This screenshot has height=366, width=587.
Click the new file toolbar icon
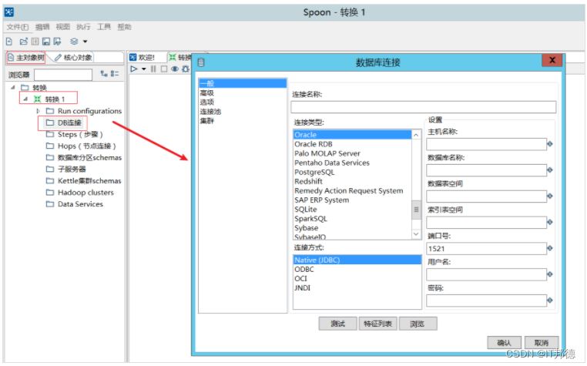coord(9,41)
